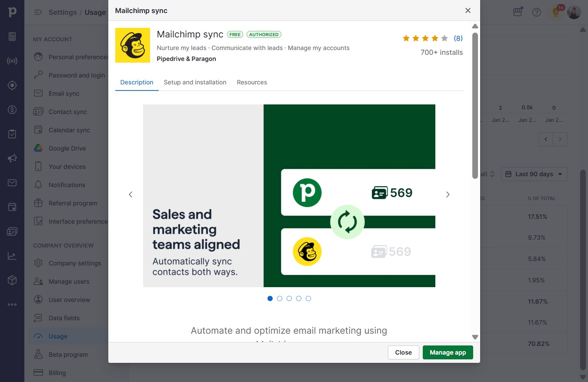This screenshot has height=382, width=588.
Task: Click the star rating in dialog
Action: [425, 38]
